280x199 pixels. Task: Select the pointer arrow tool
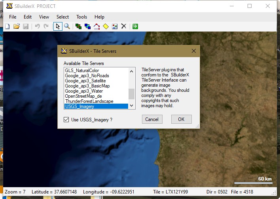click(58, 26)
